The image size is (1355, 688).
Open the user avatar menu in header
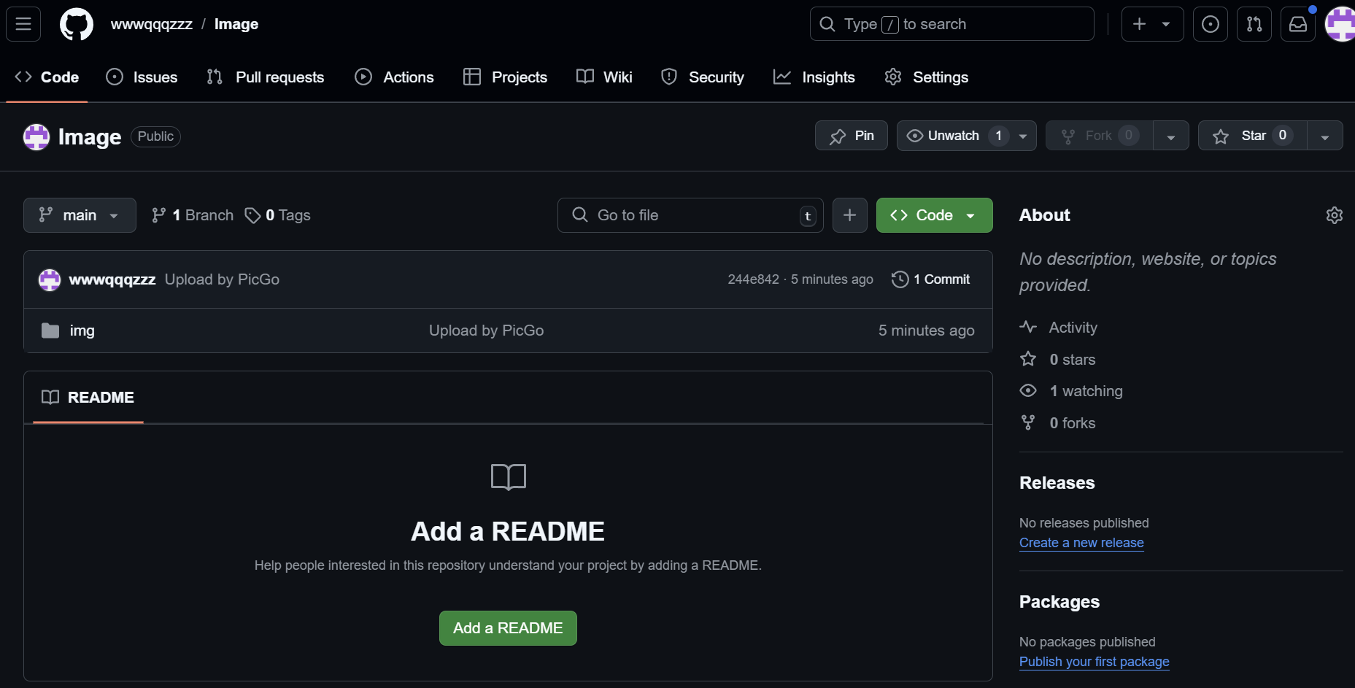[1341, 24]
